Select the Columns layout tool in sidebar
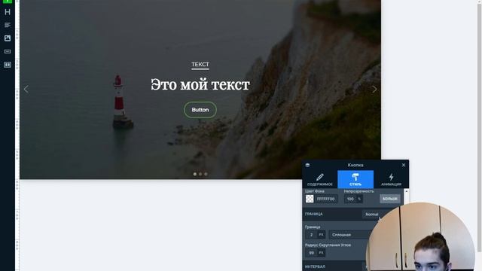 tap(8, 65)
